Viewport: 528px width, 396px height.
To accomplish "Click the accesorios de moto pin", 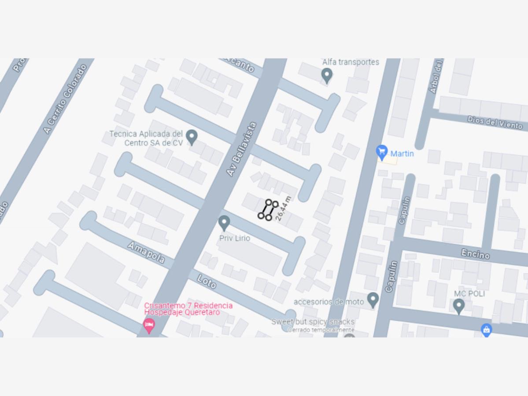I will pyautogui.click(x=373, y=300).
